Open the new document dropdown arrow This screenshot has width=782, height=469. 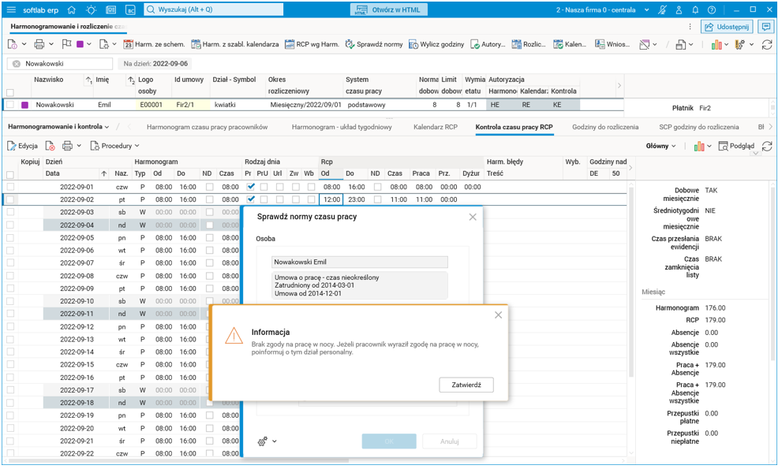24,44
